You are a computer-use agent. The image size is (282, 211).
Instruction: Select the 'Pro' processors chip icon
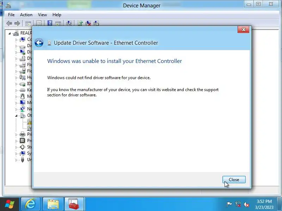23,140
